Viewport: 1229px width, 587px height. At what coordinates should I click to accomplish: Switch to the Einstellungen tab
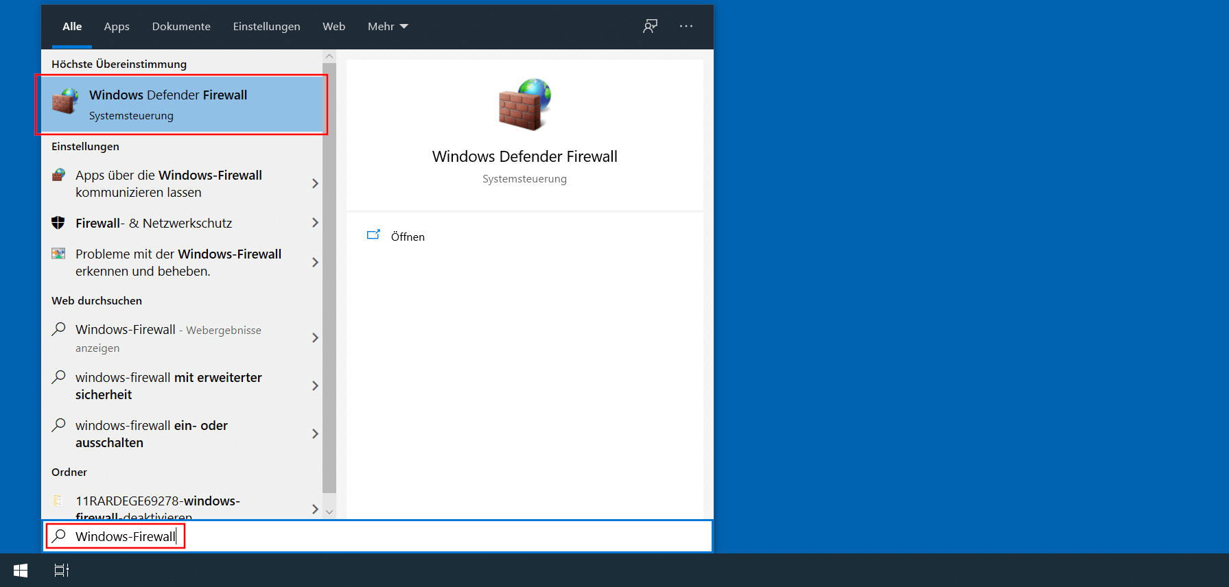coord(266,26)
